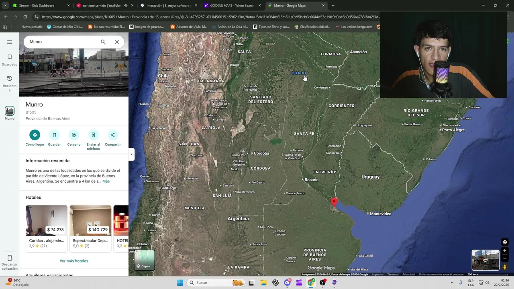Image resolution: width=514 pixels, height=289 pixels.
Task: Open File Explorer from the taskbar
Action: (x=263, y=283)
